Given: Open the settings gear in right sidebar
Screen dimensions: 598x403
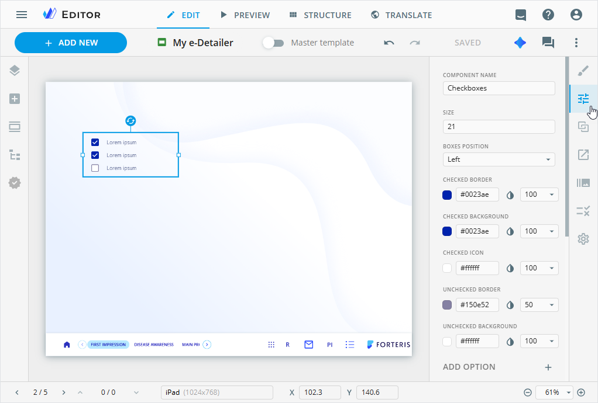Looking at the screenshot, I should point(583,239).
